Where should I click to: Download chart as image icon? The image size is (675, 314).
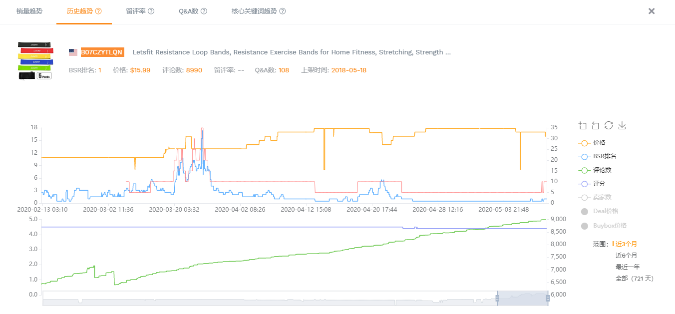[622, 126]
